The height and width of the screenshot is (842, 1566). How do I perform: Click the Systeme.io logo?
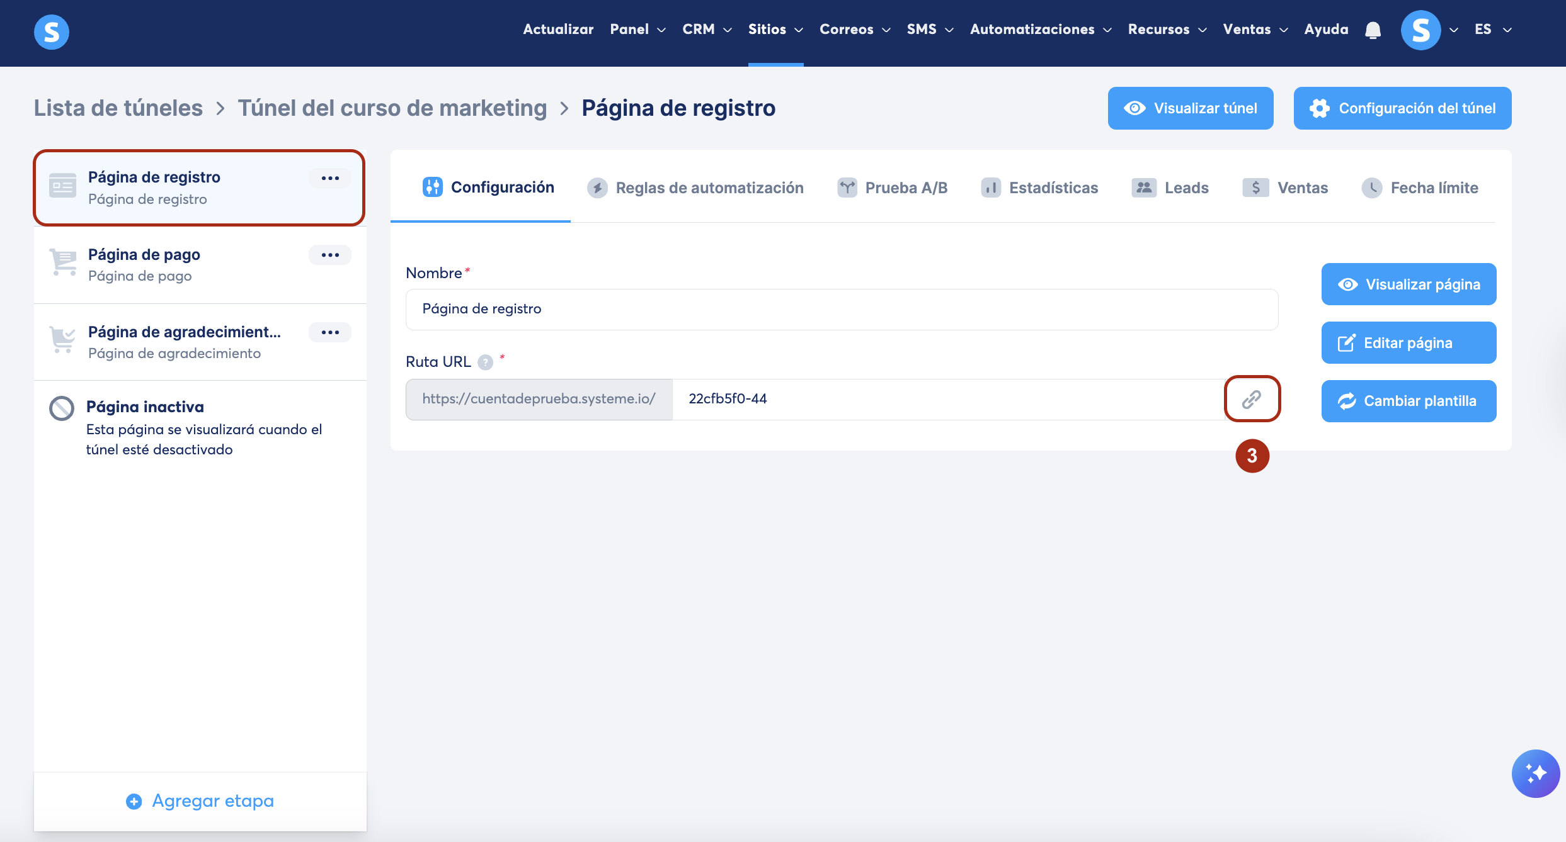tap(52, 31)
